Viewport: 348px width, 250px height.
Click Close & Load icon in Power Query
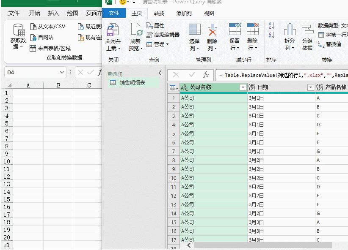click(x=113, y=30)
